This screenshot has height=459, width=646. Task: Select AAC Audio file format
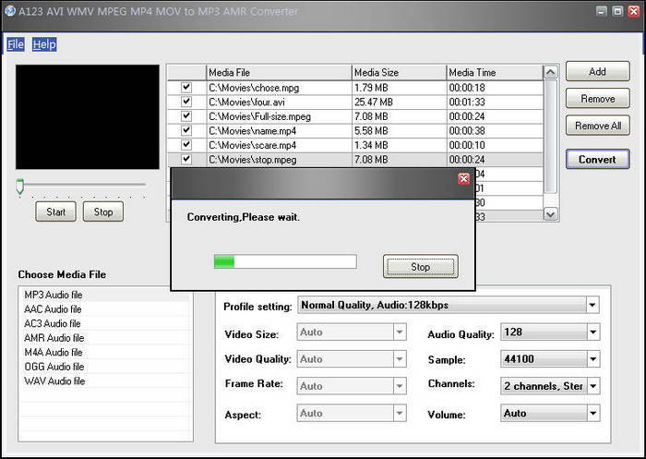105,309
